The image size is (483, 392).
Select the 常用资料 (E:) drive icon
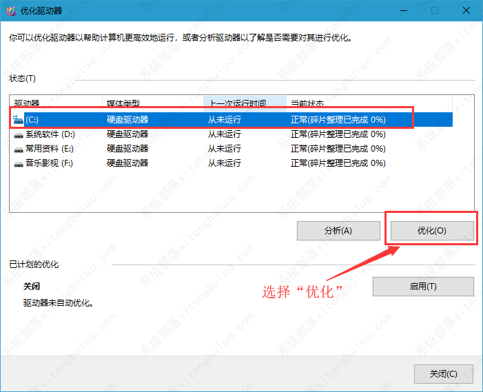(x=19, y=149)
